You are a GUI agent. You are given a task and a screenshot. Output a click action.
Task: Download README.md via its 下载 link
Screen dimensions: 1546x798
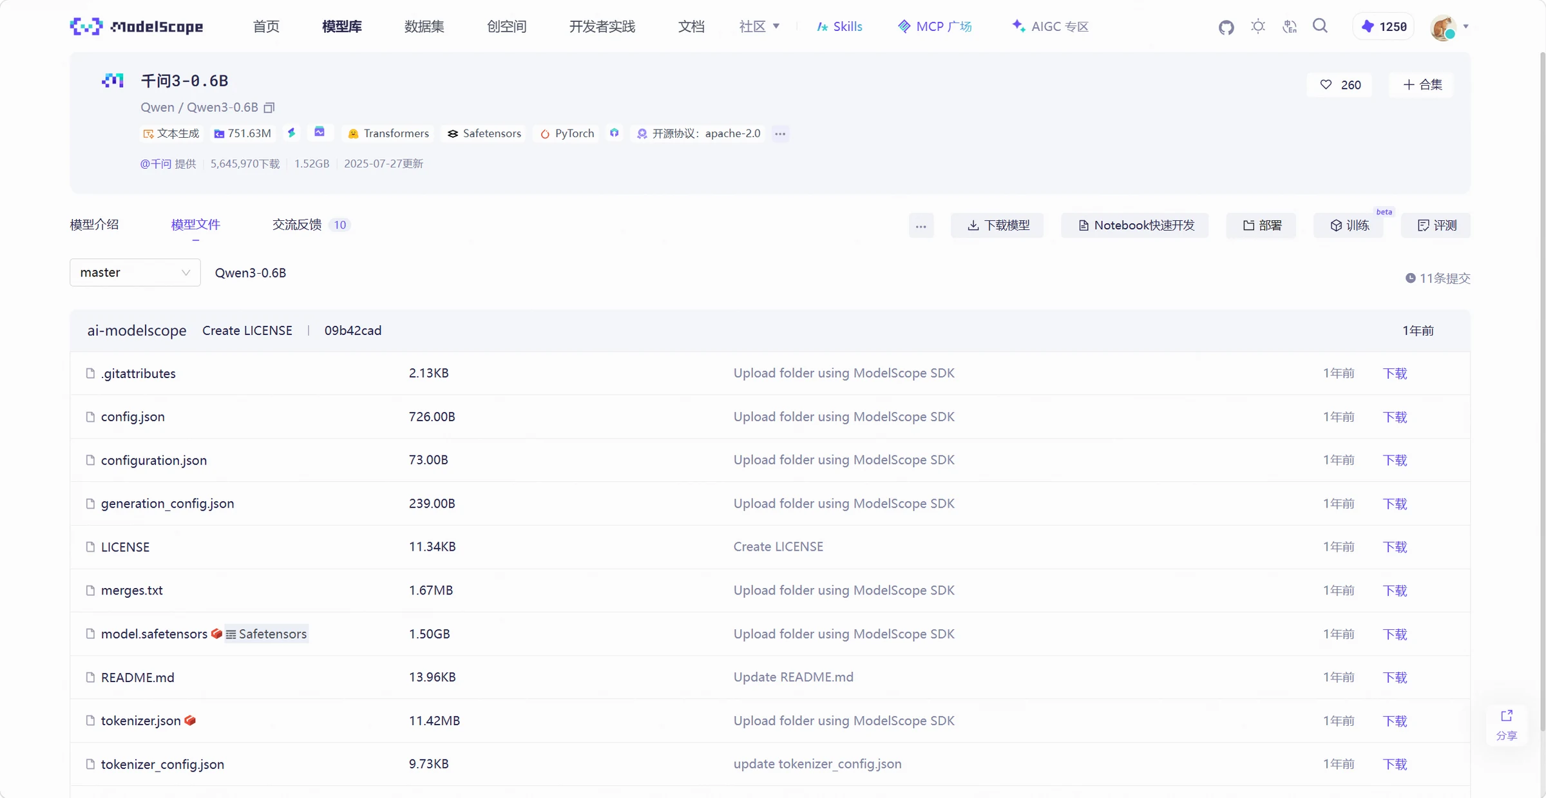pyautogui.click(x=1395, y=678)
